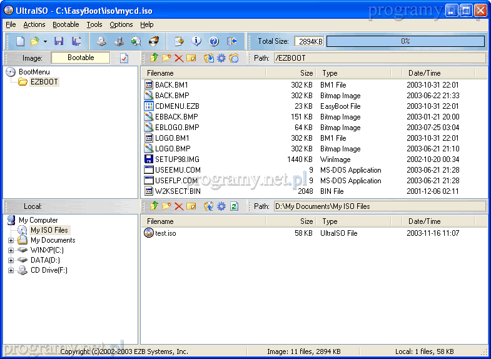Click the checkmark icon next to Bootable
This screenshot has width=491, height=359.
point(124,58)
